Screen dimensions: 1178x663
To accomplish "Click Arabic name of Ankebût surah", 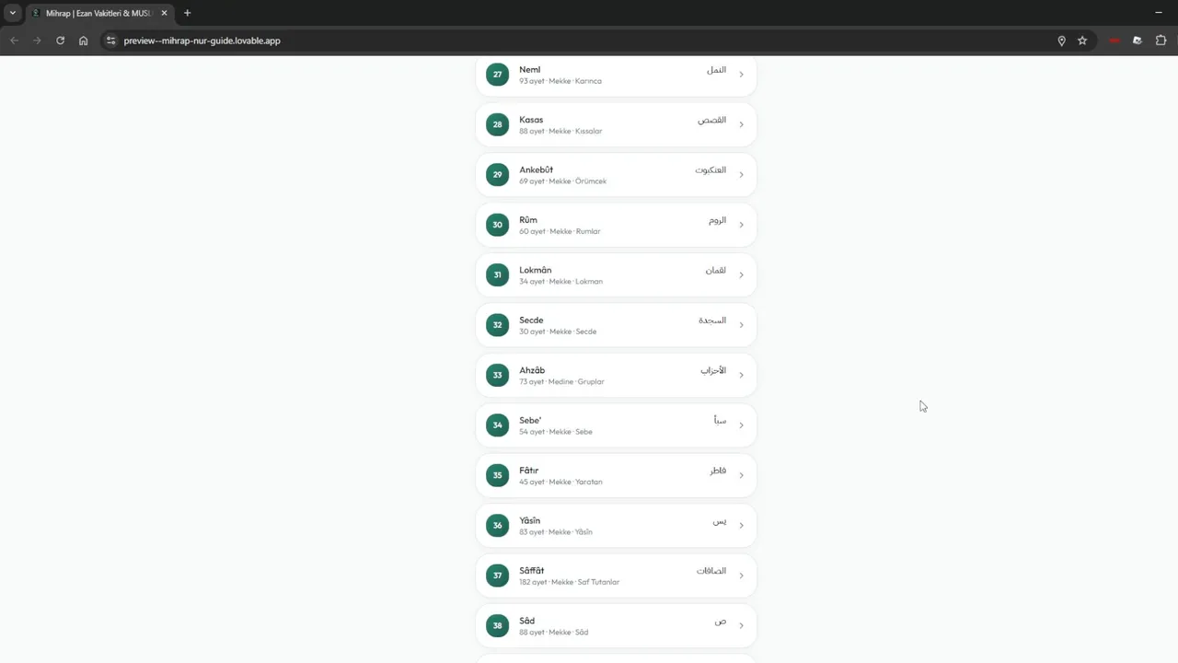I will tap(710, 170).
